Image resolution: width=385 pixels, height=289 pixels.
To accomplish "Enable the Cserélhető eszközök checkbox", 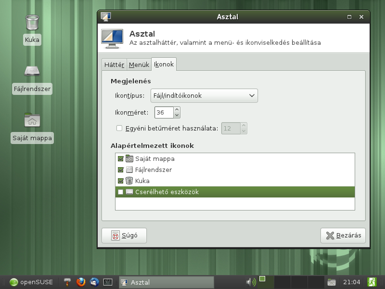I will click(x=121, y=192).
